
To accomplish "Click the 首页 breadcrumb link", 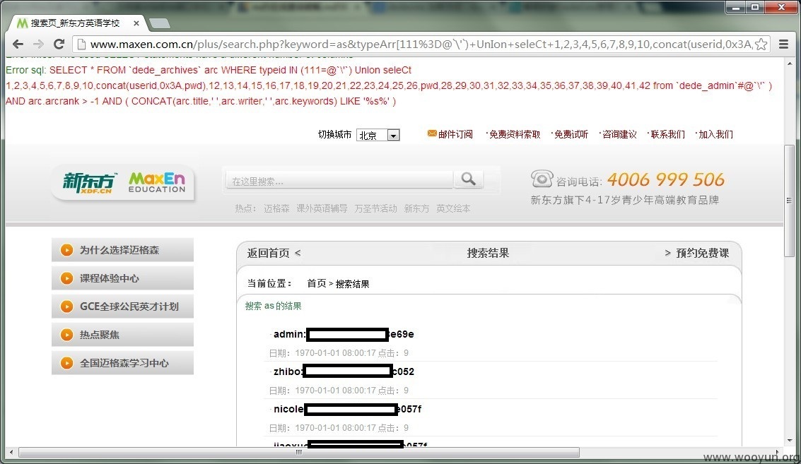I will click(x=316, y=283).
